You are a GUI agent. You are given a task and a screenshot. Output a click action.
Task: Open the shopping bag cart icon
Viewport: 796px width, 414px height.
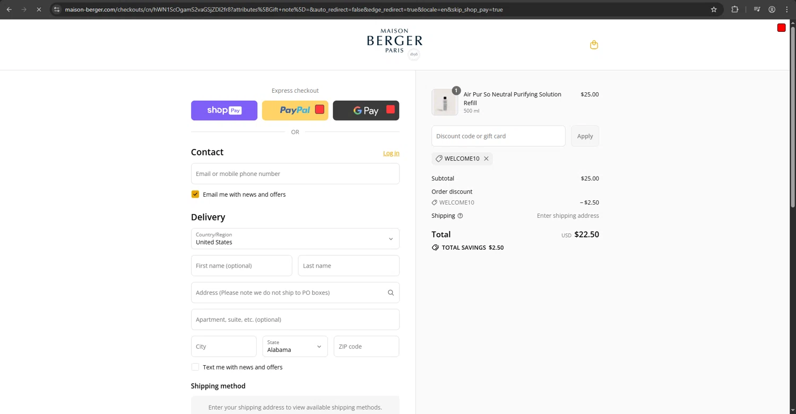pos(594,45)
